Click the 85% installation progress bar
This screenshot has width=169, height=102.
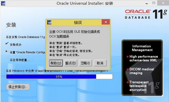[x=59, y=76]
